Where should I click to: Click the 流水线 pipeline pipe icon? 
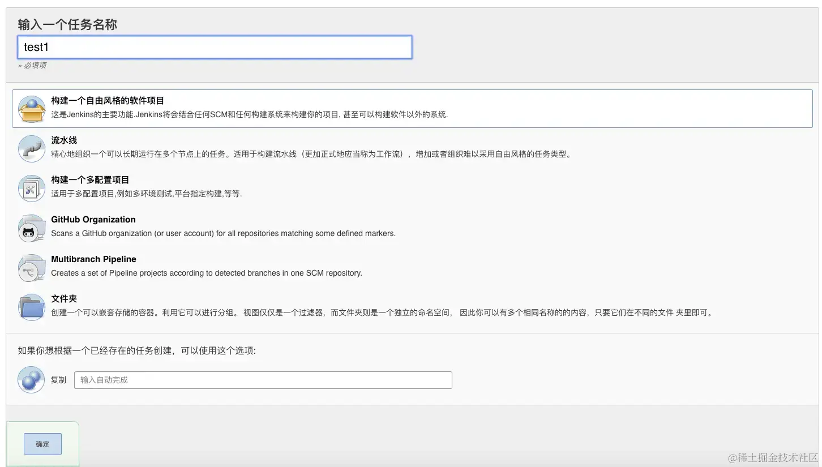(32, 148)
